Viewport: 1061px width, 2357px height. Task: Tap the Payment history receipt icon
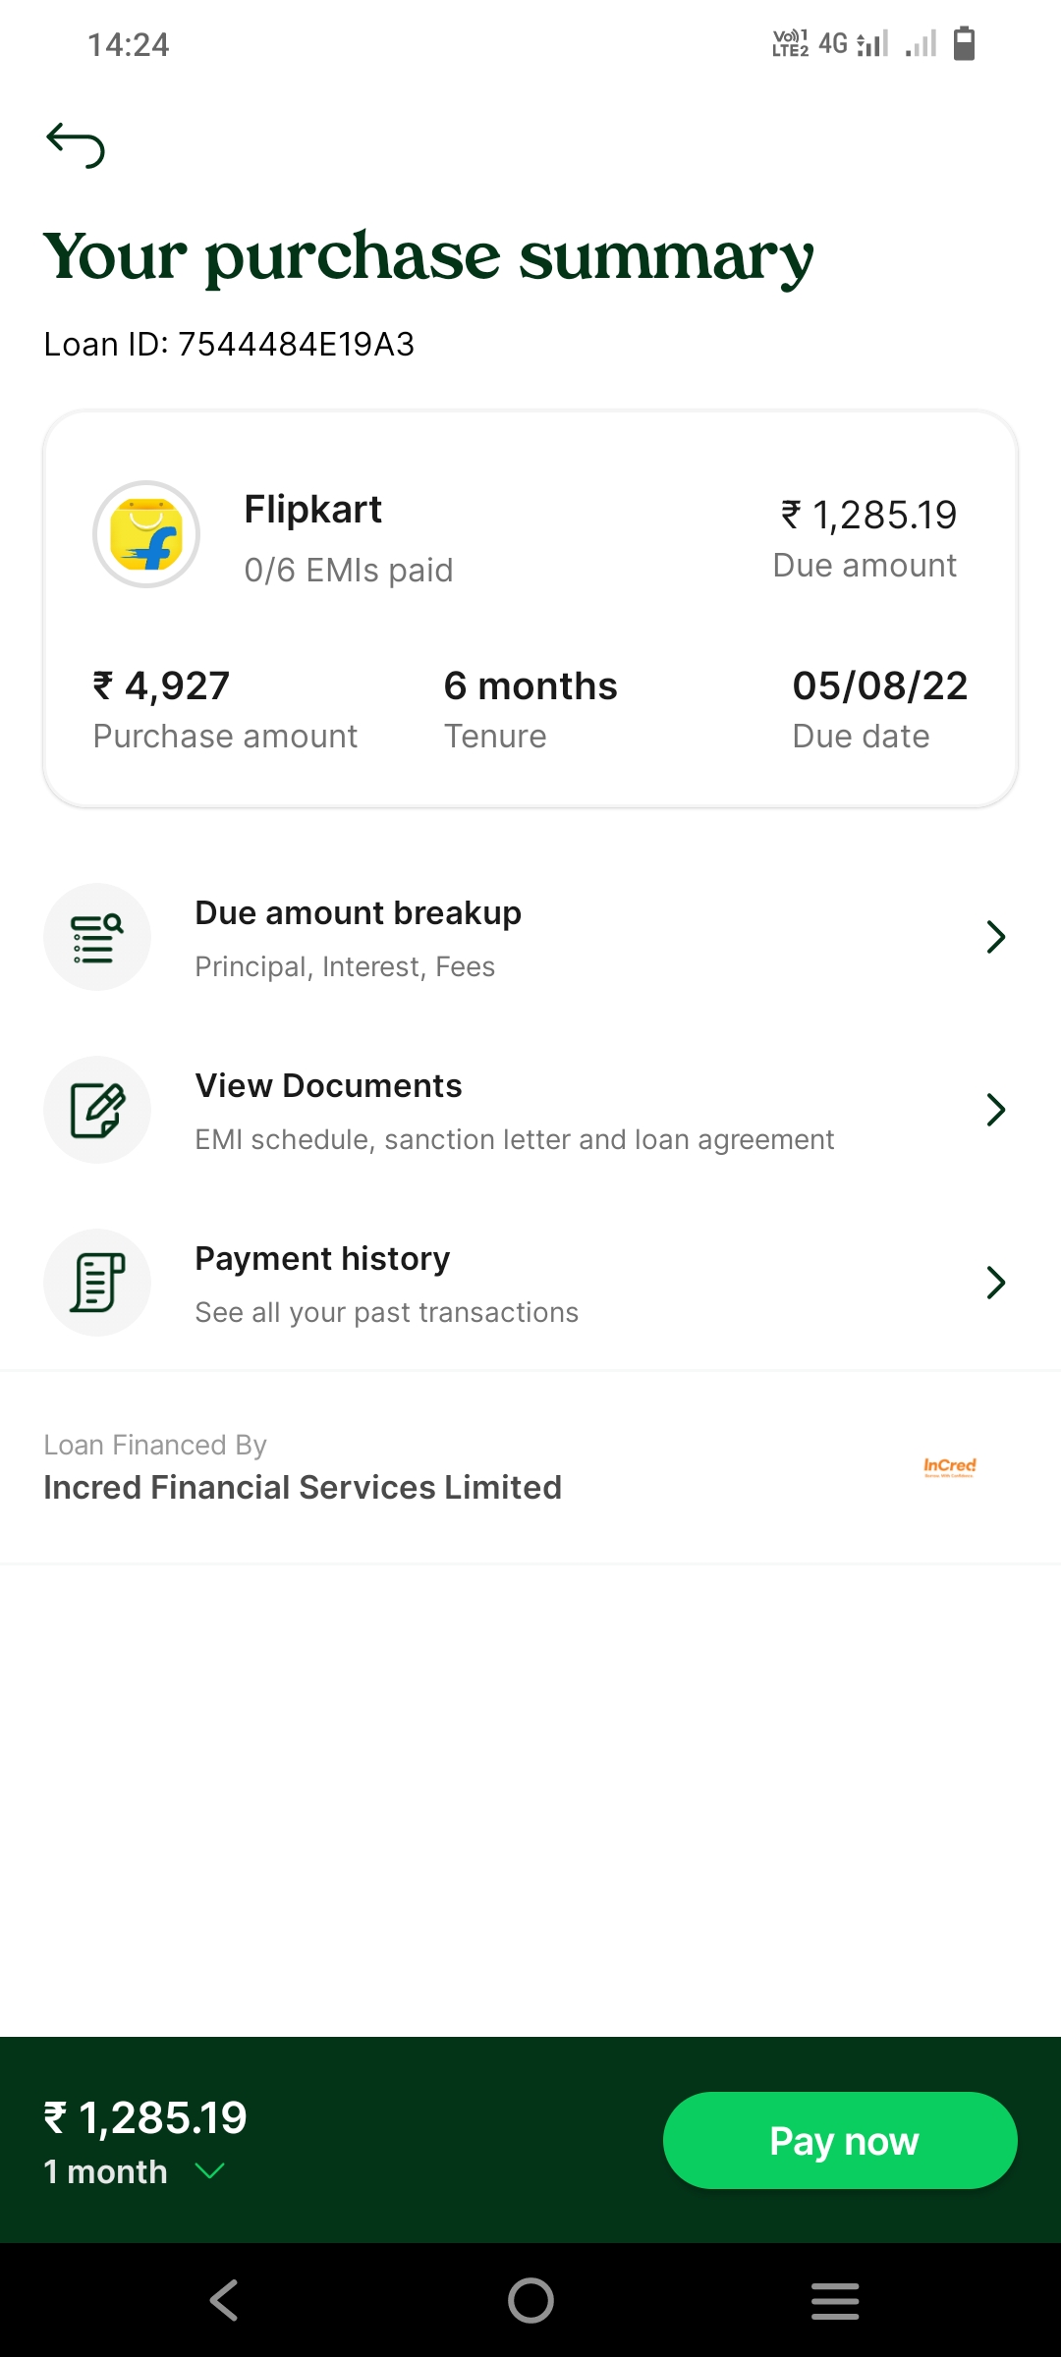pyautogui.click(x=97, y=1283)
